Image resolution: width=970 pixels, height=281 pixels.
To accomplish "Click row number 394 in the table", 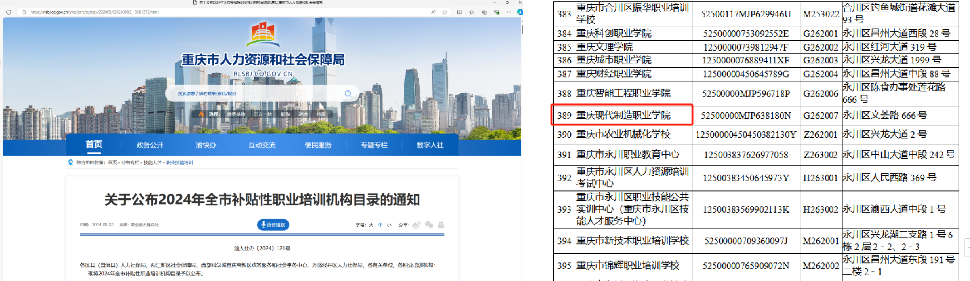I will 564,241.
